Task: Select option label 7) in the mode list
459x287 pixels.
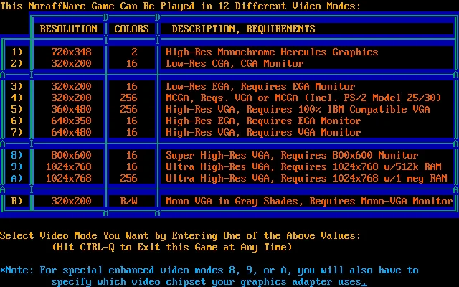Action: 16,132
